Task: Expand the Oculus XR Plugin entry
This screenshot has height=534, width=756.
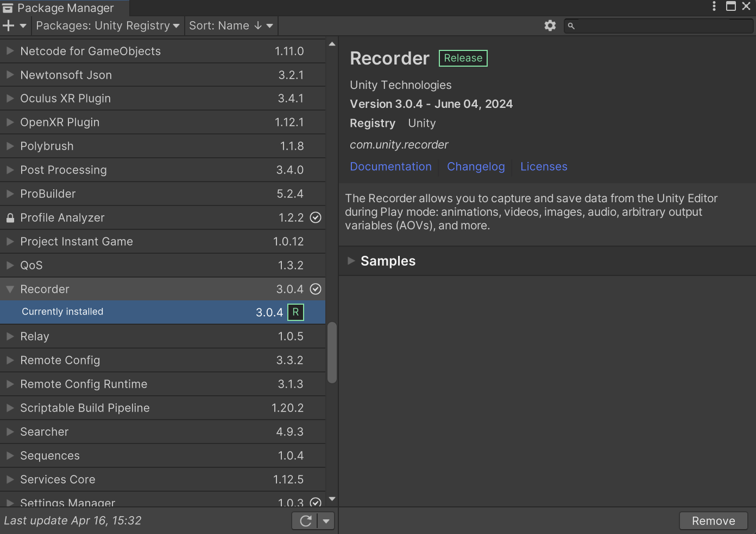Action: (x=10, y=98)
